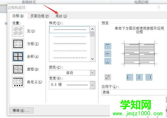Toggle inside horizontal border button in preview
Image resolution: width=167 pixels, height=118 pixels.
pos(108,54)
